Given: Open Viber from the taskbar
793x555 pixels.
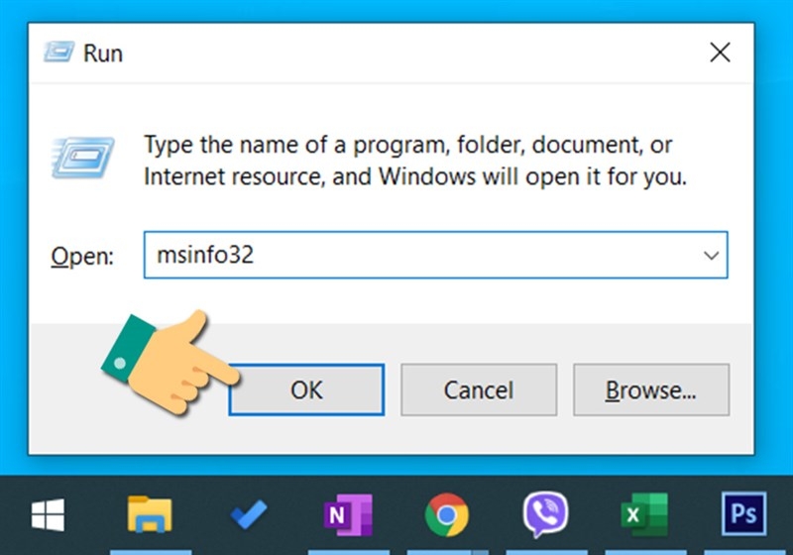Looking at the screenshot, I should tap(545, 514).
